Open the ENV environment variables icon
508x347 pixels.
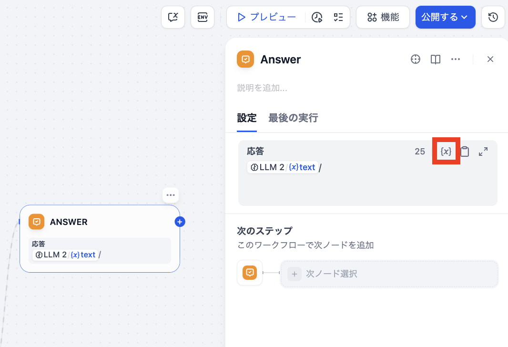pyautogui.click(x=203, y=17)
